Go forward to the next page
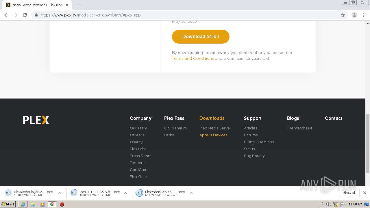 (x=16, y=15)
